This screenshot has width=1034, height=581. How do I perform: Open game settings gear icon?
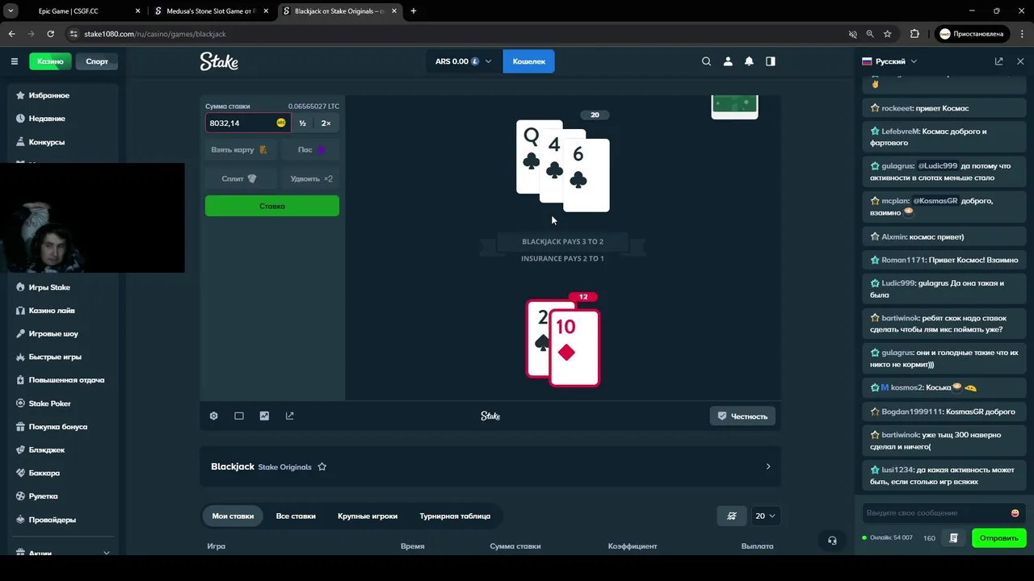(x=214, y=416)
